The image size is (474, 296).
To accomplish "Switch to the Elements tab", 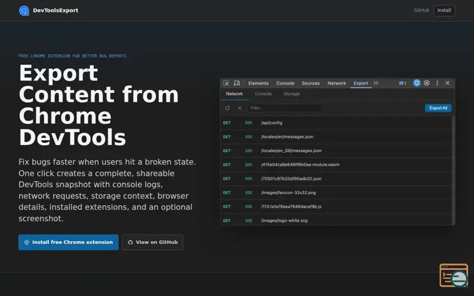I will pos(258,83).
